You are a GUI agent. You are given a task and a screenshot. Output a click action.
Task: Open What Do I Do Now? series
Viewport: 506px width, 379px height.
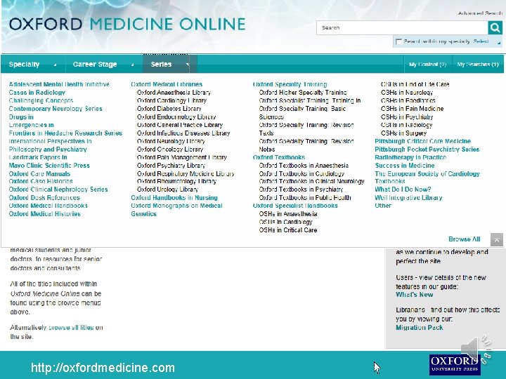(403, 189)
